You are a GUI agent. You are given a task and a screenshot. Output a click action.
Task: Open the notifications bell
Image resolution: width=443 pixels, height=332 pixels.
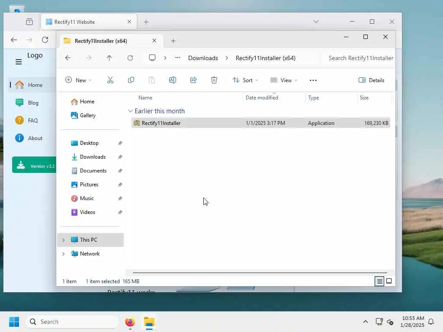[x=431, y=322]
